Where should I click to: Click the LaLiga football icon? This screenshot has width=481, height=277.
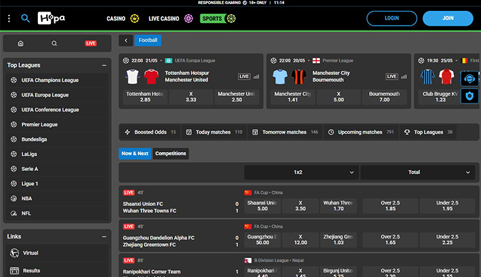point(14,154)
